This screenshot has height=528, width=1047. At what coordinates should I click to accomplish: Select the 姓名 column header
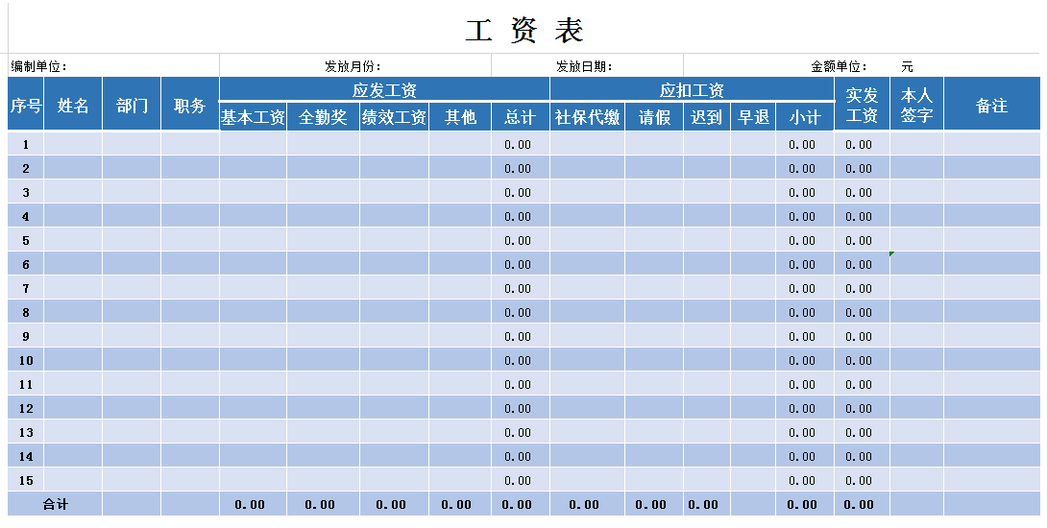(73, 104)
